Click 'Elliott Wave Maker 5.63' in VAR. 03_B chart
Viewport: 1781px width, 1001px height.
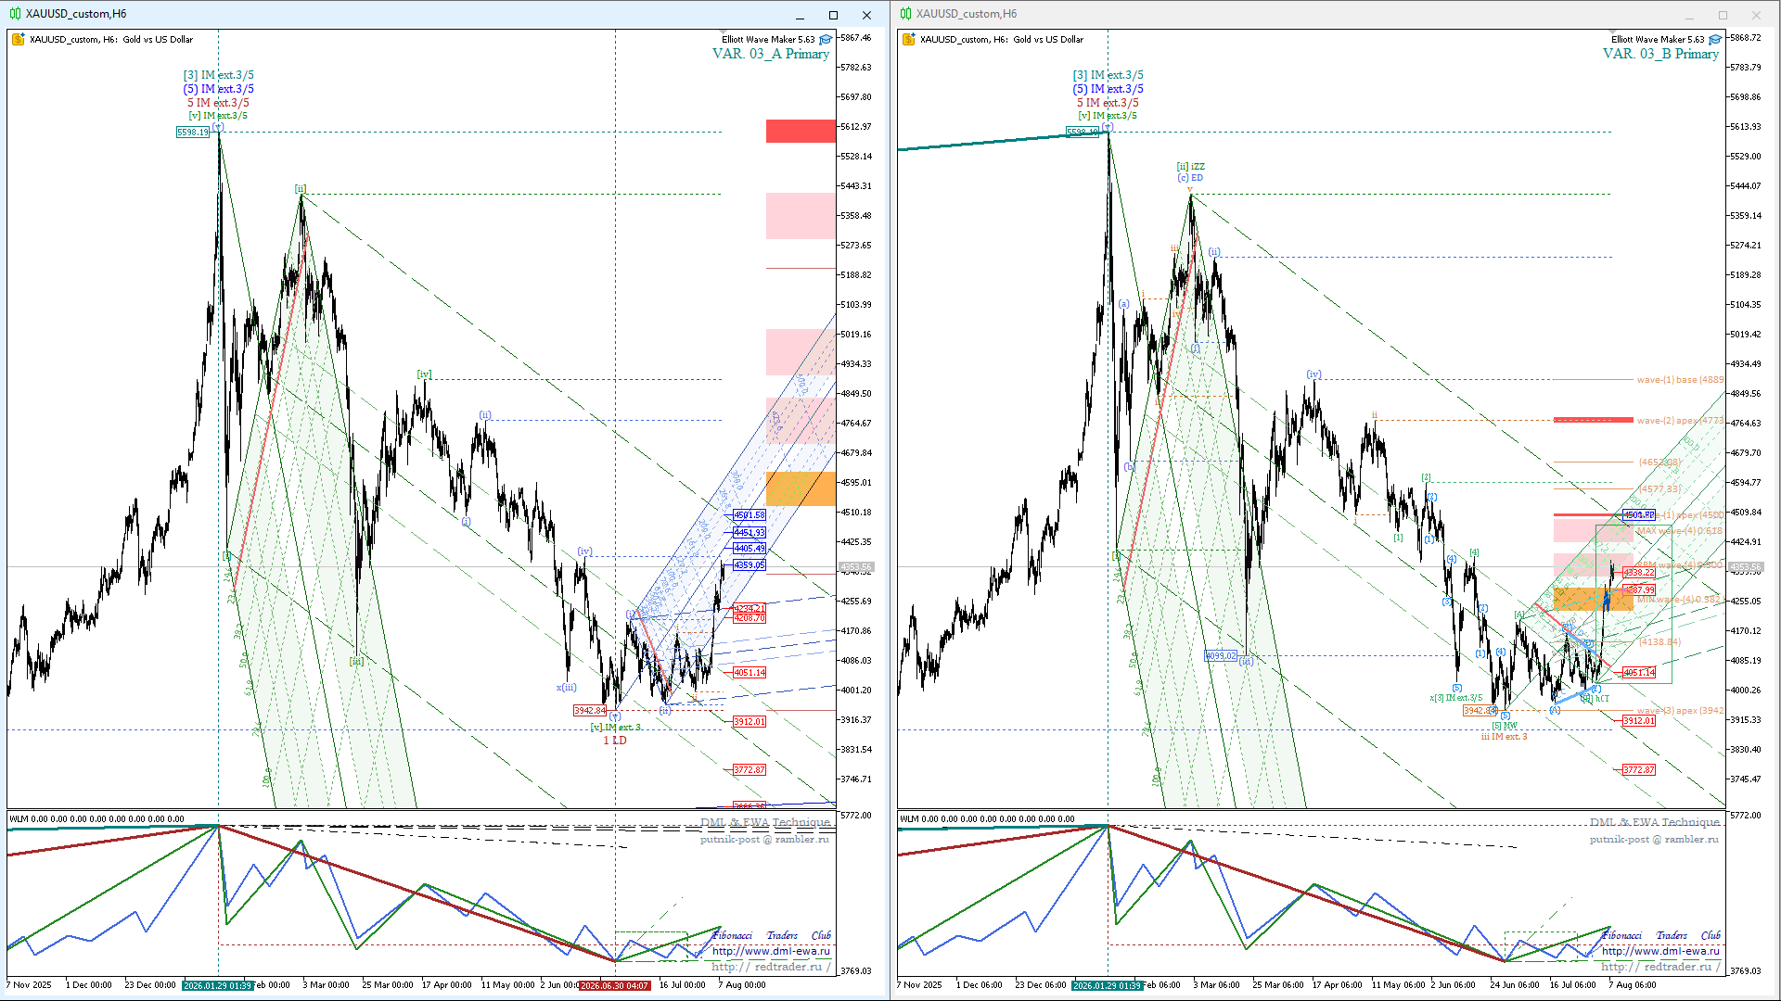(1658, 39)
